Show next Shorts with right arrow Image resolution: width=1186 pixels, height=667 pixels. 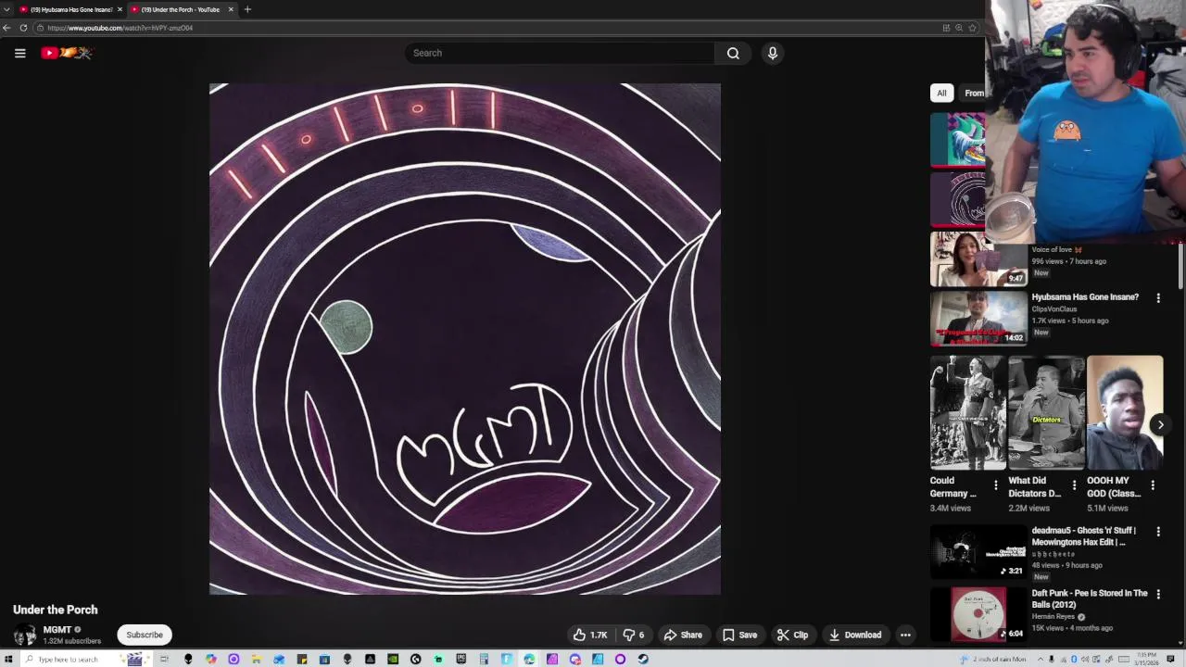1160,424
